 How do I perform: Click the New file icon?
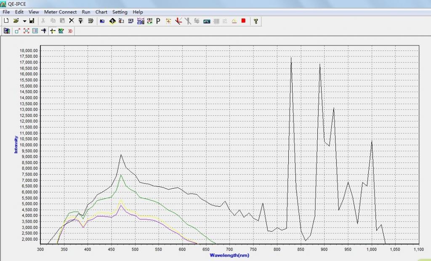pyautogui.click(x=6, y=21)
